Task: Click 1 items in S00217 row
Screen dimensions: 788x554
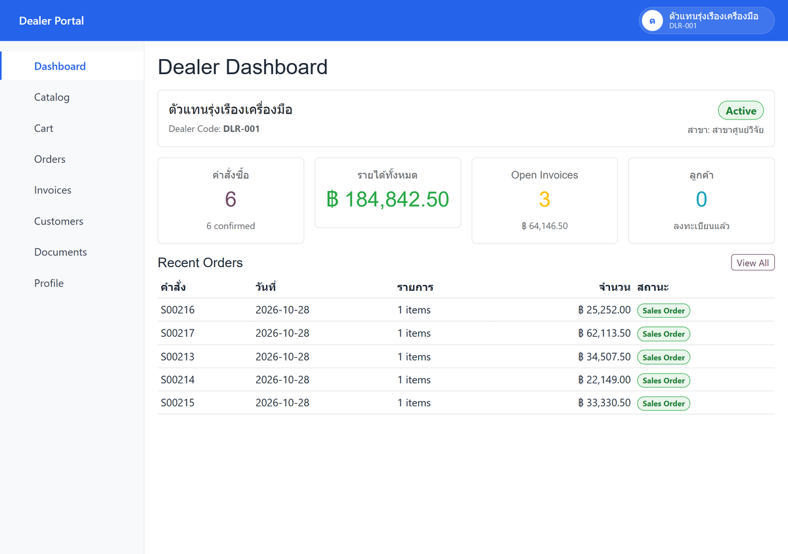Action: point(414,333)
